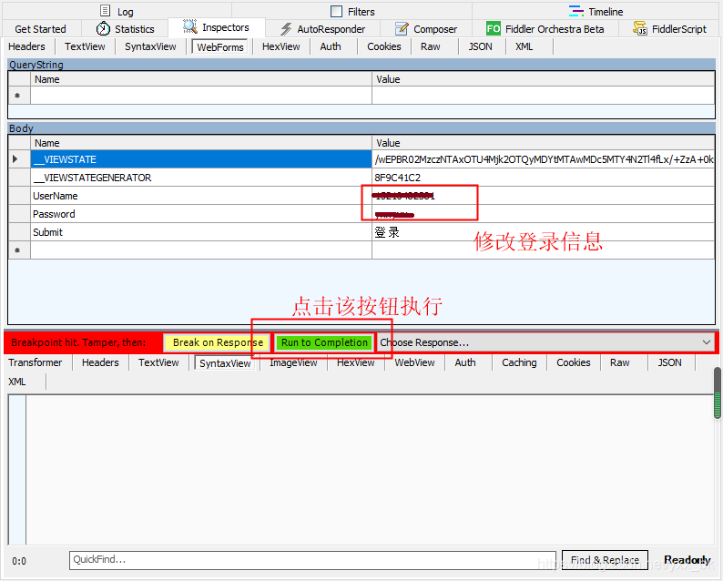Open response ImageView tab
Screen dimensions: 723x581
click(293, 362)
